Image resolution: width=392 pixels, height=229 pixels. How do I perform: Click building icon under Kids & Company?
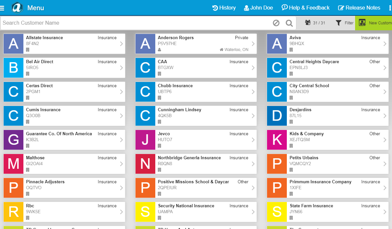[291, 146]
